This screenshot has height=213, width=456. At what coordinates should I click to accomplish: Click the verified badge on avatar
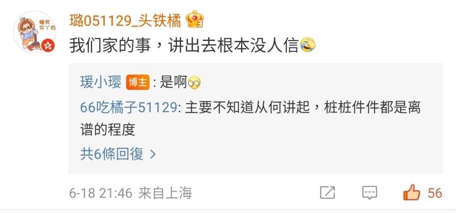click(48, 45)
